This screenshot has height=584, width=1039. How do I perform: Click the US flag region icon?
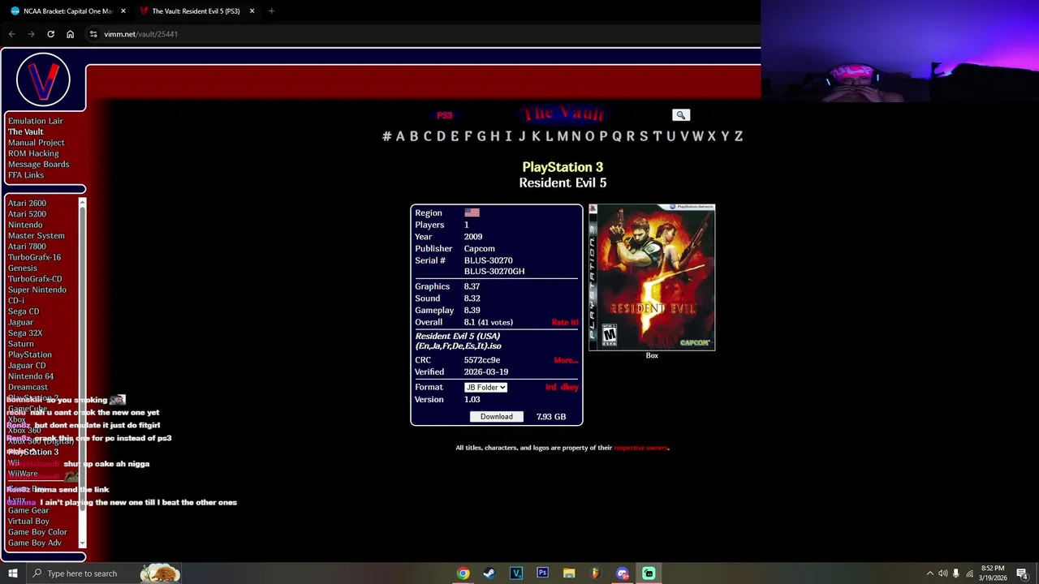click(x=472, y=213)
